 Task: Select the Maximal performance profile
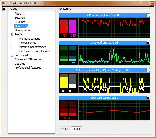pos(33,47)
